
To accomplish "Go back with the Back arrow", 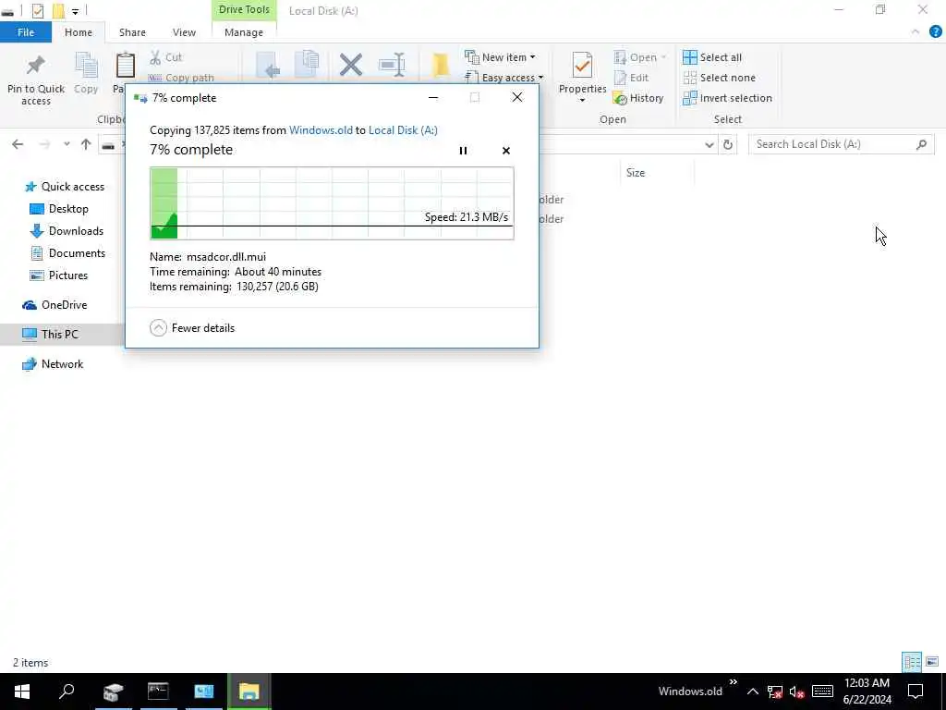I will pyautogui.click(x=18, y=144).
